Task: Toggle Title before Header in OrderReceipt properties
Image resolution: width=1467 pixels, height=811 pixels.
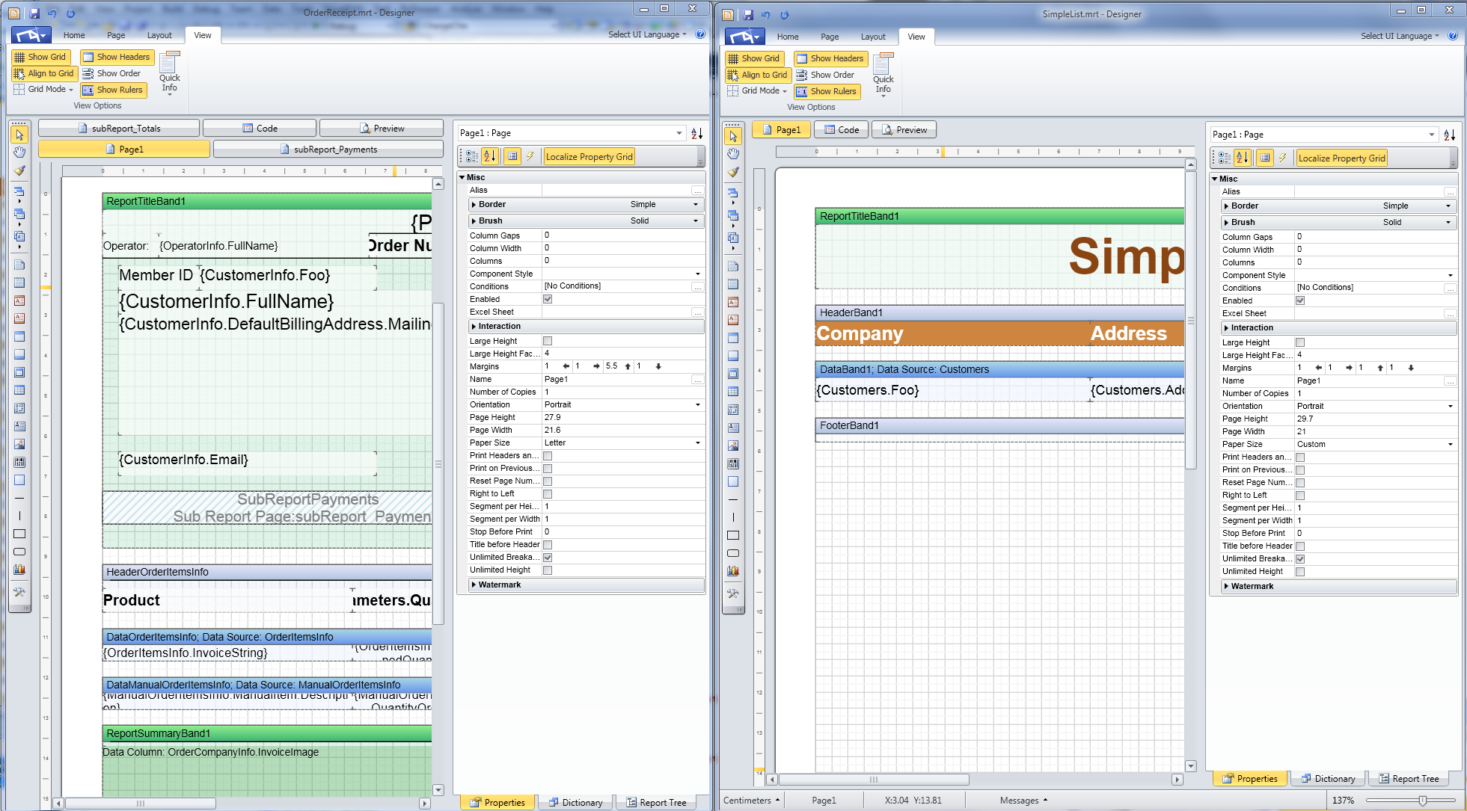Action: click(x=548, y=545)
